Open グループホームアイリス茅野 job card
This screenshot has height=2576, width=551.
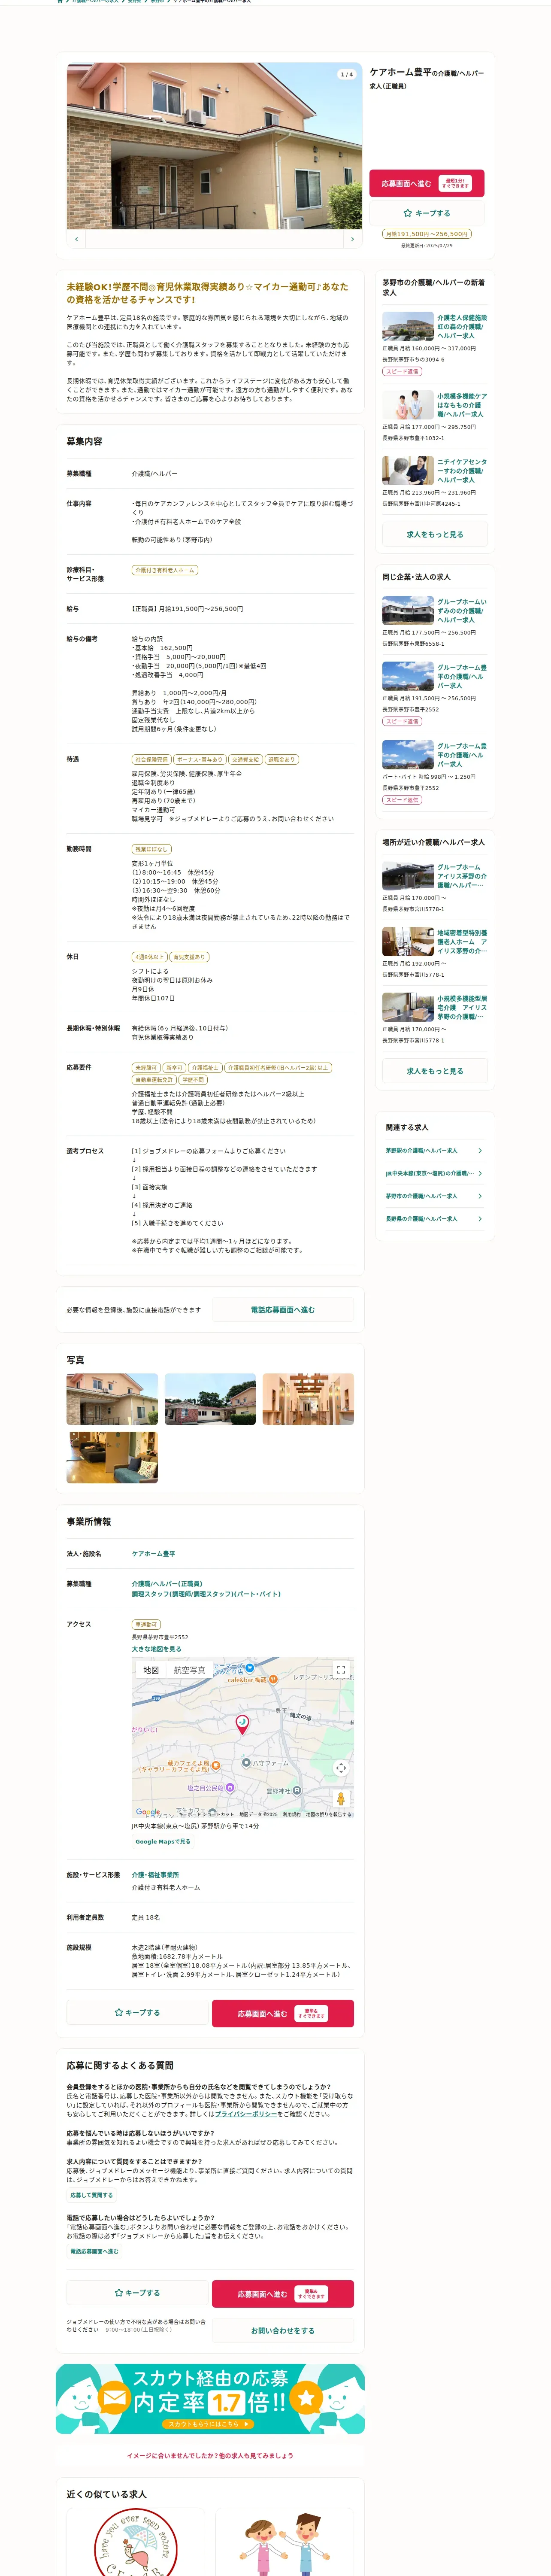pos(435,888)
